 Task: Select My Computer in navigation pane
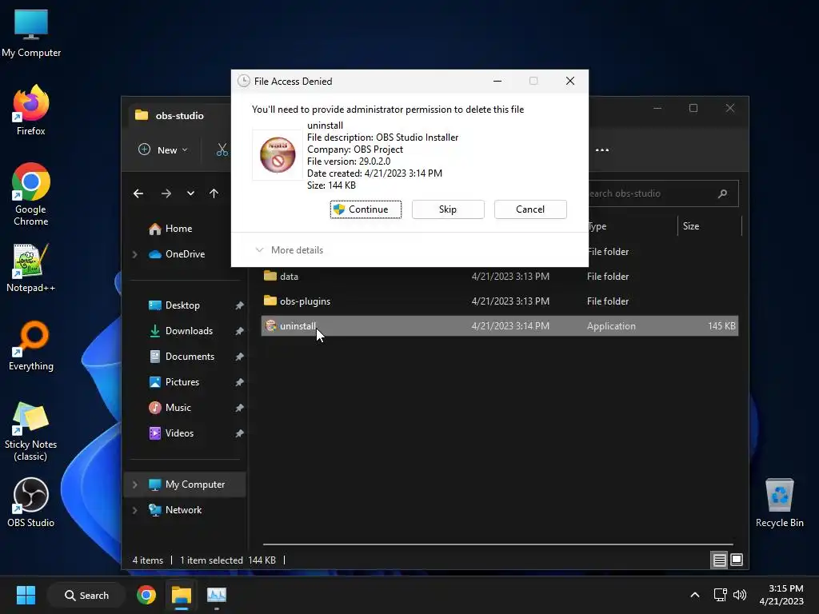coord(186,484)
